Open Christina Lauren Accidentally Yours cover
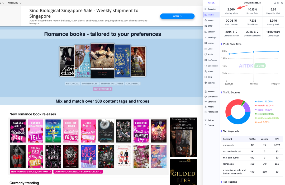Viewport: 285px width, 185px height. tap(71, 131)
